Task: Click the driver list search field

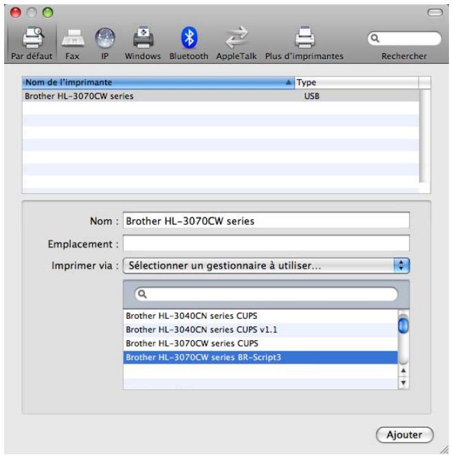Action: point(266,294)
